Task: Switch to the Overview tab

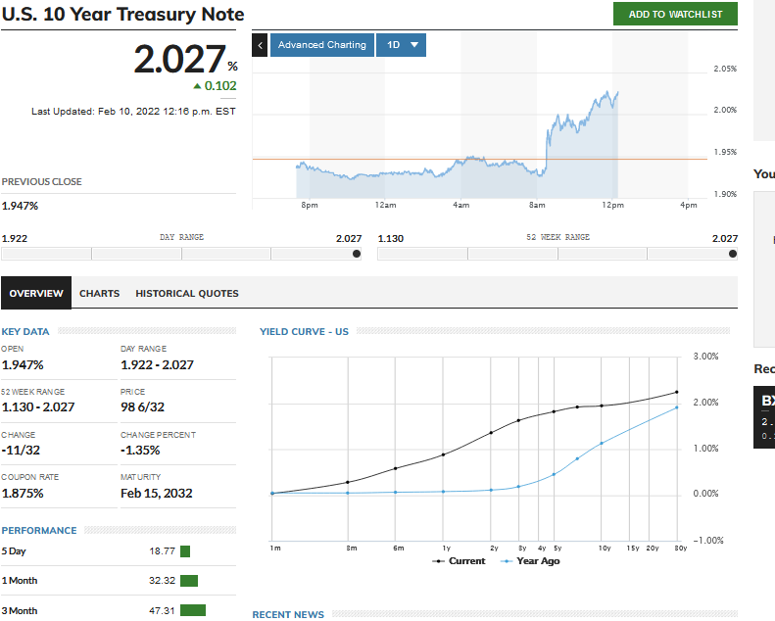Action: coord(36,293)
